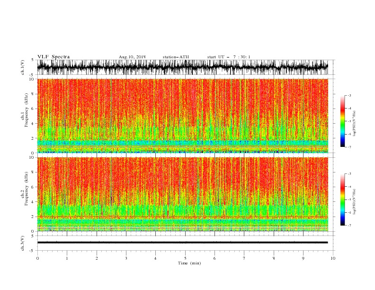
Task: Click the ch.3 flat black trace
Action: 182,243
